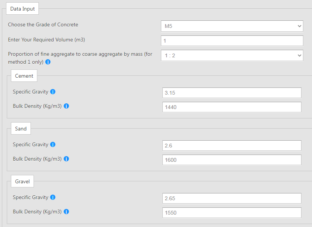View the Sand Bulk Density info icon
Image resolution: width=312 pixels, height=227 pixels.
click(66, 159)
